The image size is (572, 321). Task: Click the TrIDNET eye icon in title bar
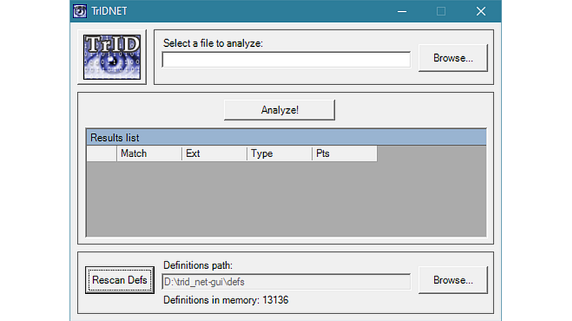pyautogui.click(x=81, y=11)
